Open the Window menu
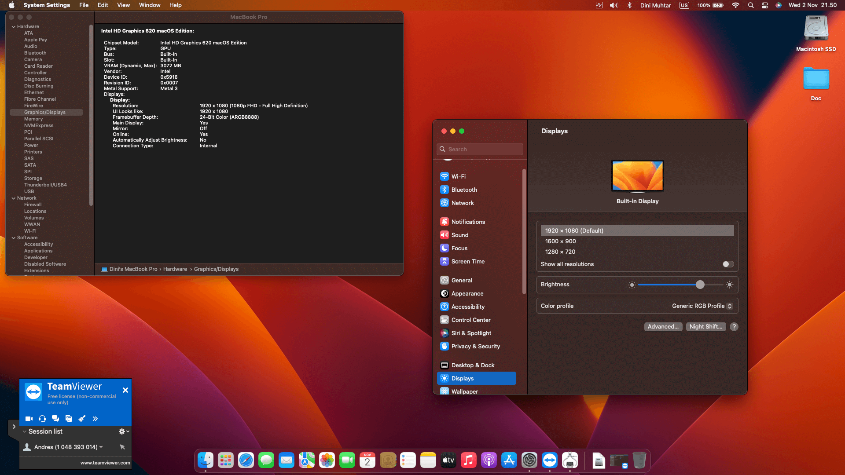 149,5
